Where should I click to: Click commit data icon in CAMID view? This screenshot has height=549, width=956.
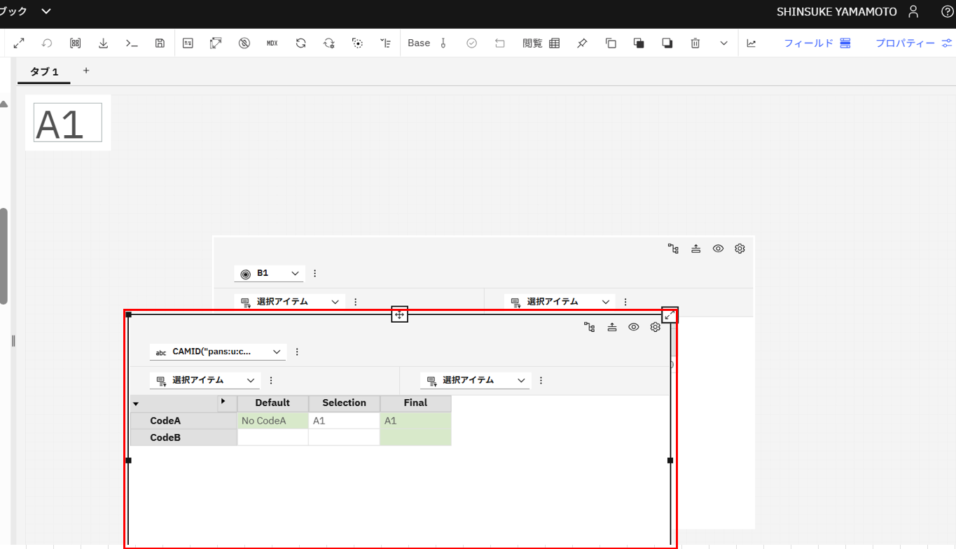(611, 327)
